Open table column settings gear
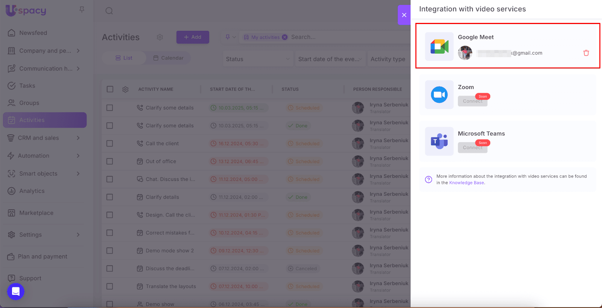Screen dimensions: 602x308 125,89
